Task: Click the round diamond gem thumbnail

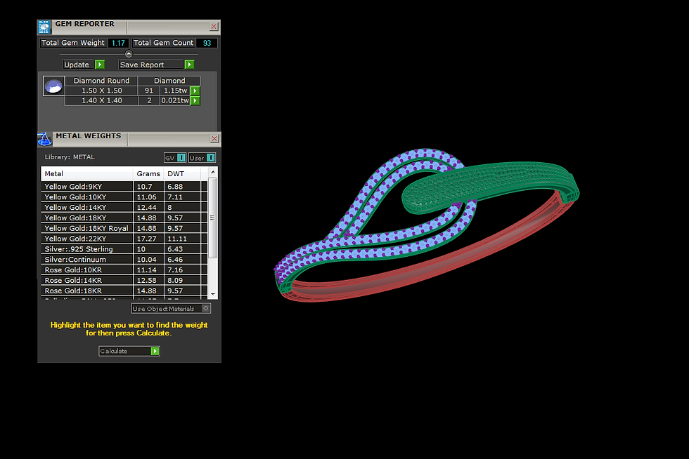Action: [x=53, y=86]
